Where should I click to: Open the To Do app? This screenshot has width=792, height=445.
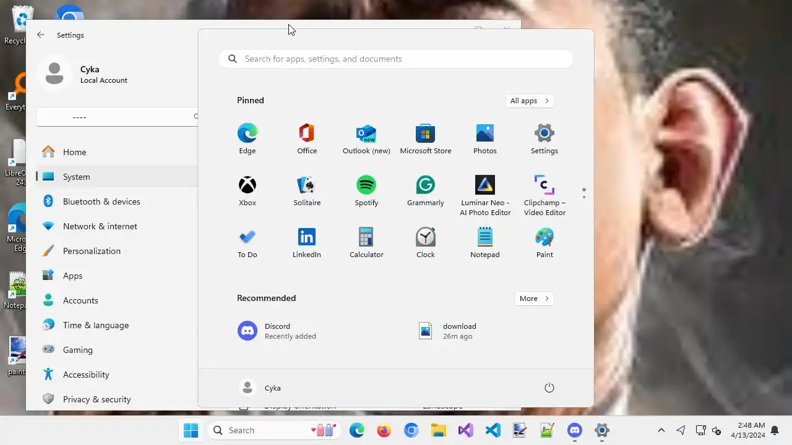point(247,243)
